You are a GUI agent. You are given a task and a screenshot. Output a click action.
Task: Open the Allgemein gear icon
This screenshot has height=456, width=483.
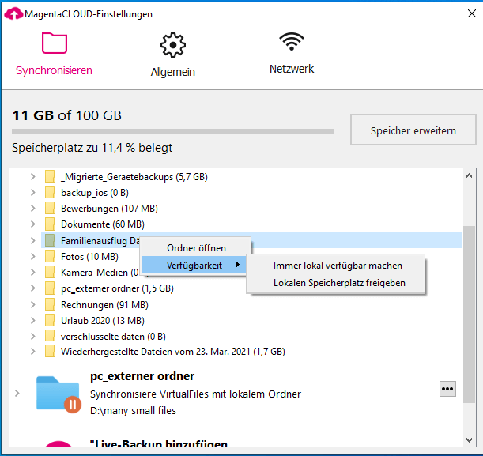173,44
